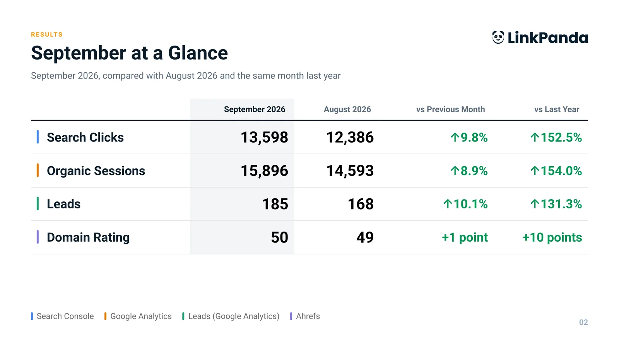This screenshot has width=619, height=348.
Task: Select the September 2026 column header
Action: (x=255, y=109)
